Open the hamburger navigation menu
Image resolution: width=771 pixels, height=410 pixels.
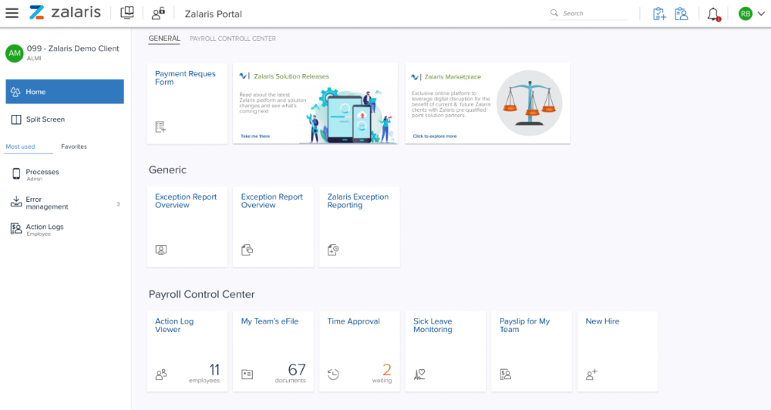coord(12,13)
